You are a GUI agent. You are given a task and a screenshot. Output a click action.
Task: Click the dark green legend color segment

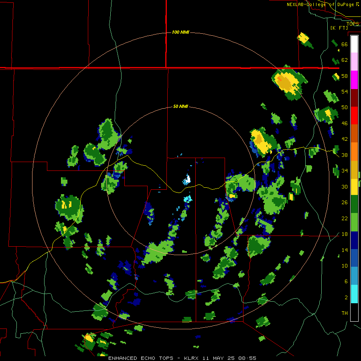click(x=354, y=204)
